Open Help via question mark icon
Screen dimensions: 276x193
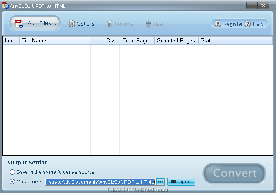tap(248, 24)
